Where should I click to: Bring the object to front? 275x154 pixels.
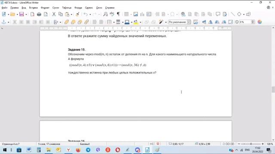(67, 22)
